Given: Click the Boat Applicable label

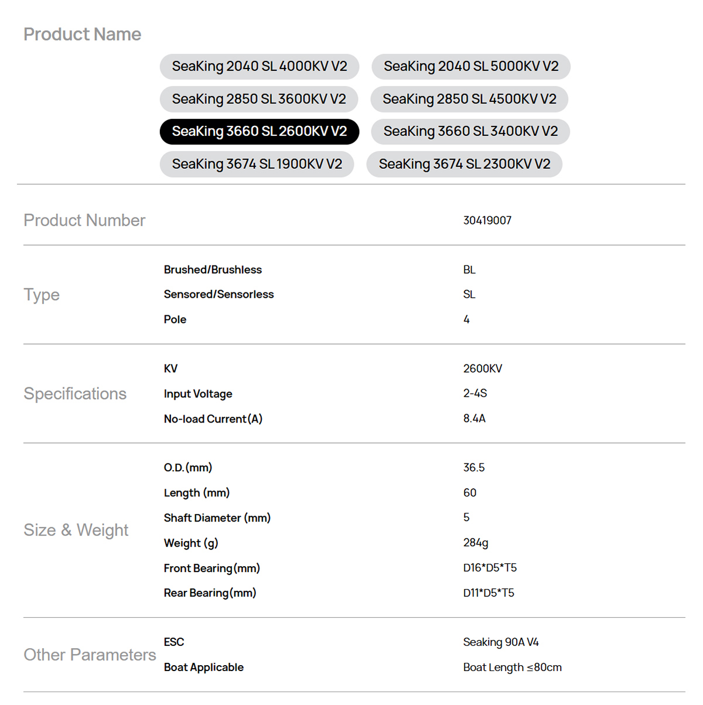Looking at the screenshot, I should (203, 667).
